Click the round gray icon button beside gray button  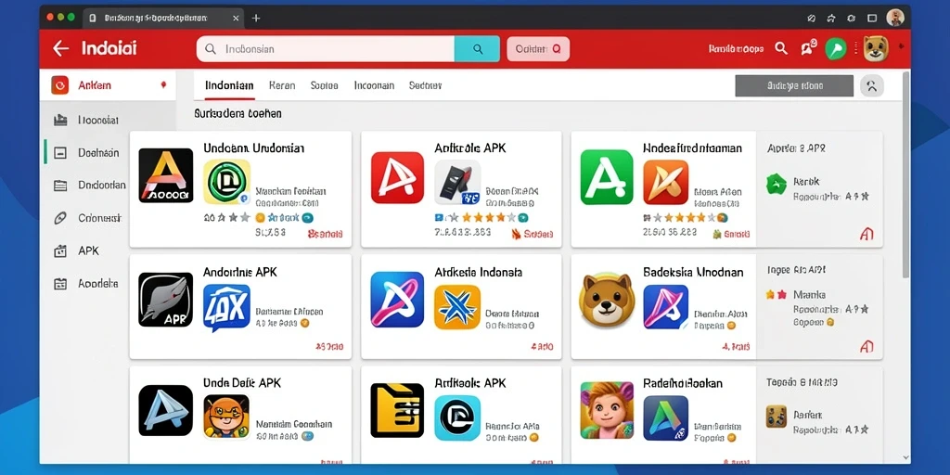point(872,86)
